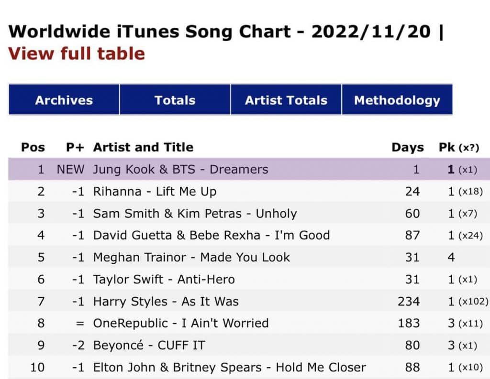The image size is (490, 379).
Task: Open the View full table link
Action: (77, 53)
